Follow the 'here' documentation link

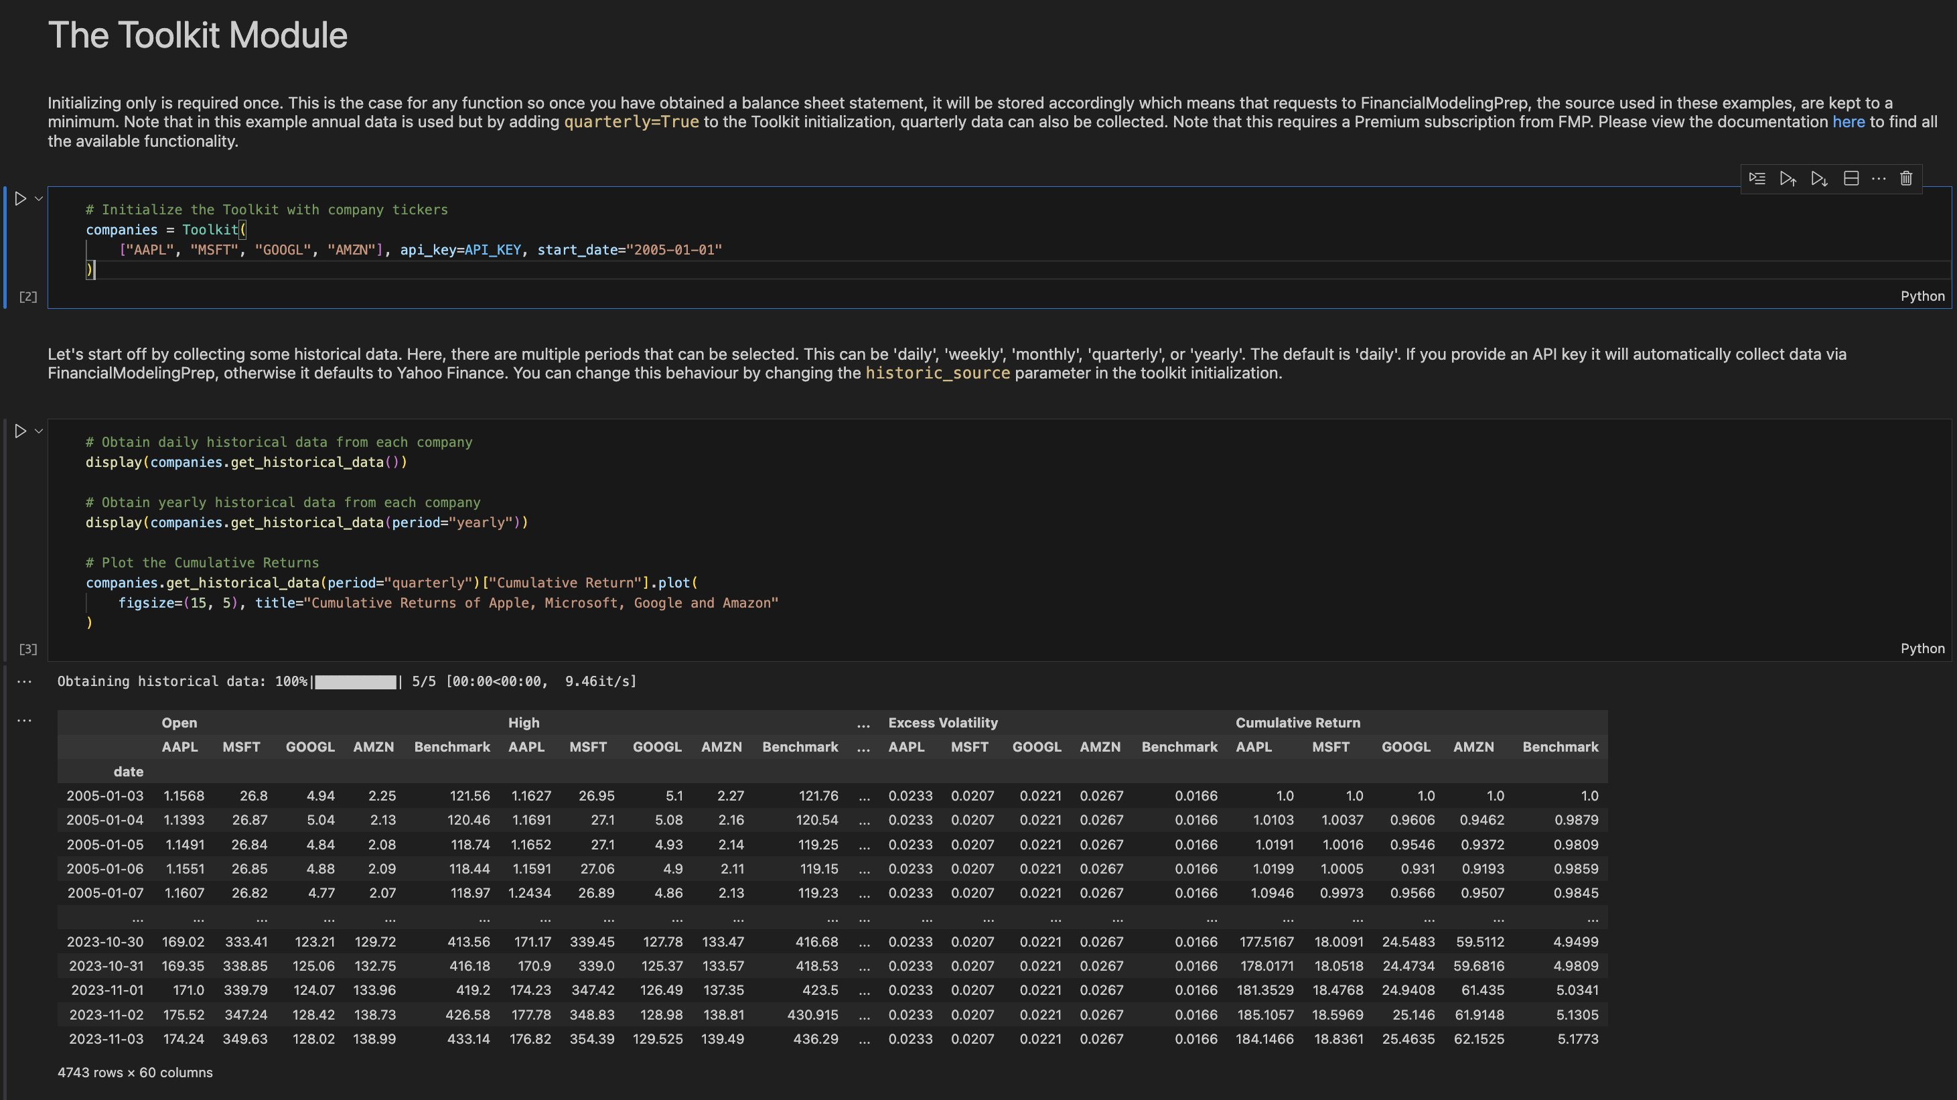click(1849, 121)
